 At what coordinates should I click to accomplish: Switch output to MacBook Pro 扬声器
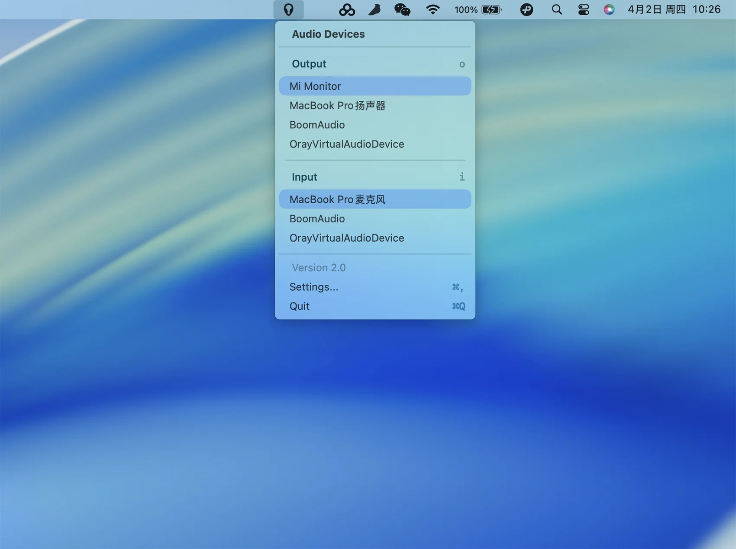click(375, 106)
